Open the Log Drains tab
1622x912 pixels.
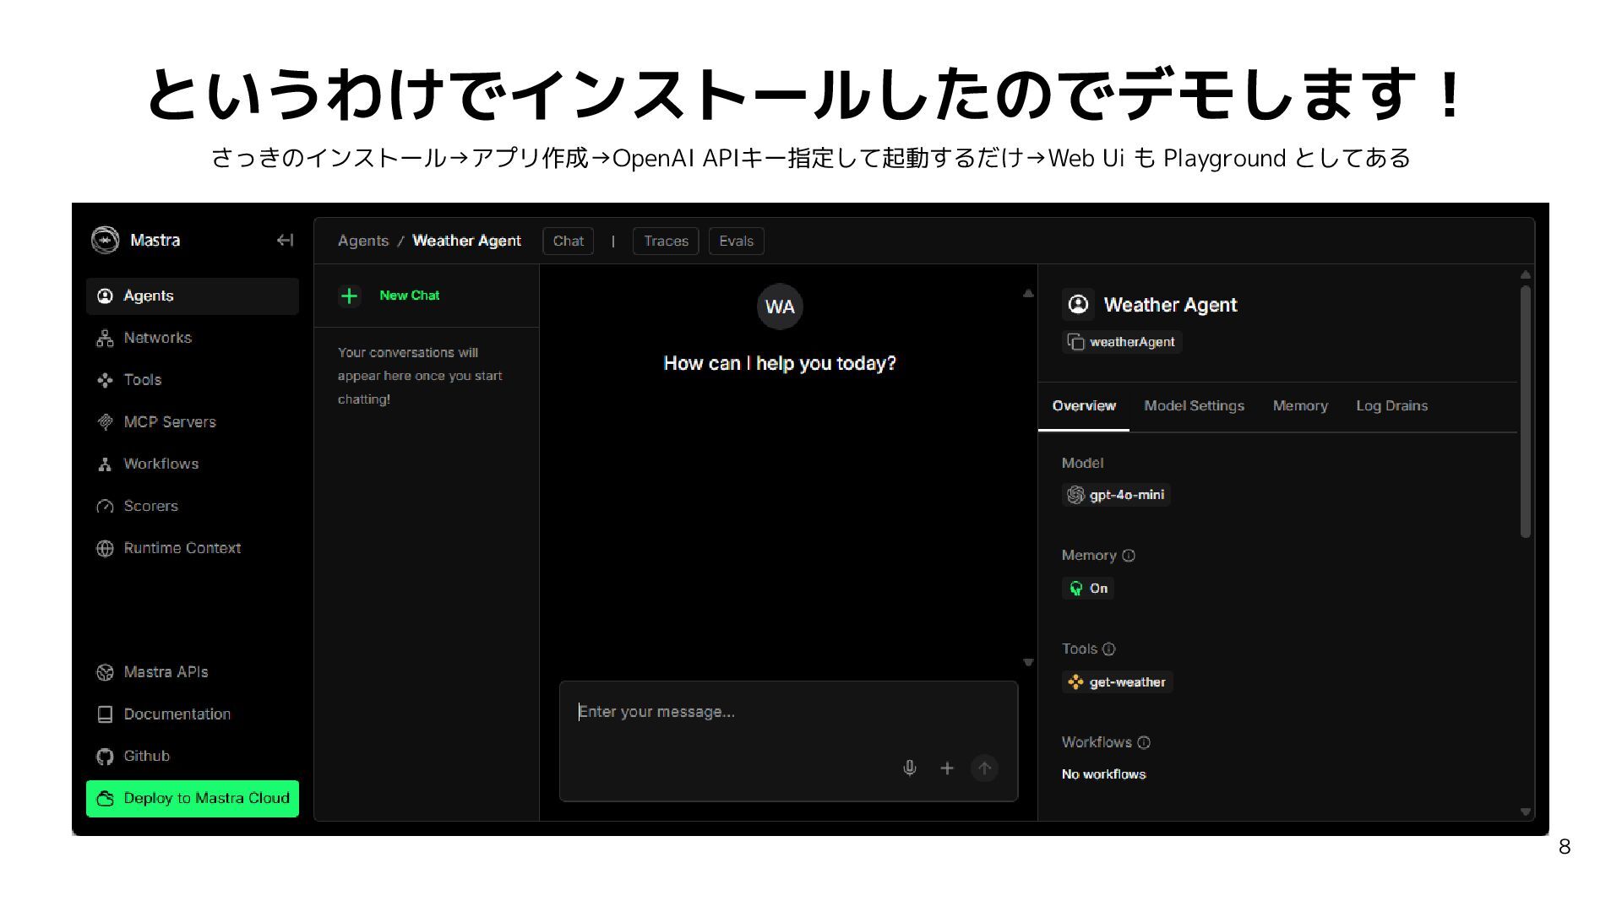[x=1391, y=406]
